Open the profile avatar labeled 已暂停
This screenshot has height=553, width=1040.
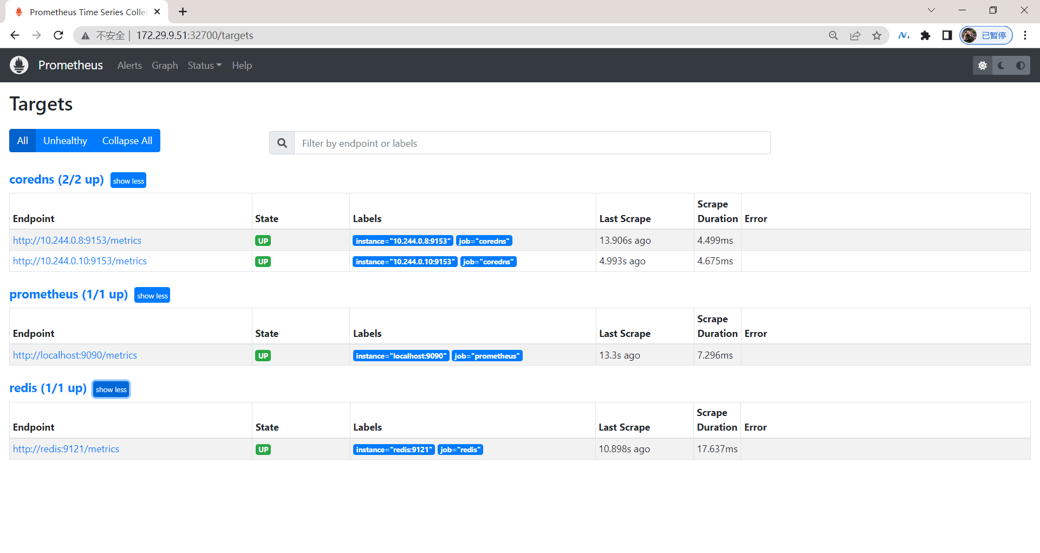(986, 35)
